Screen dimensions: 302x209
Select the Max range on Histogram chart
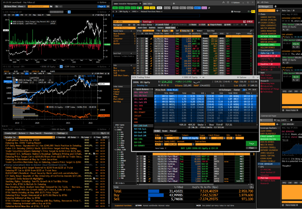[x=35, y=15]
